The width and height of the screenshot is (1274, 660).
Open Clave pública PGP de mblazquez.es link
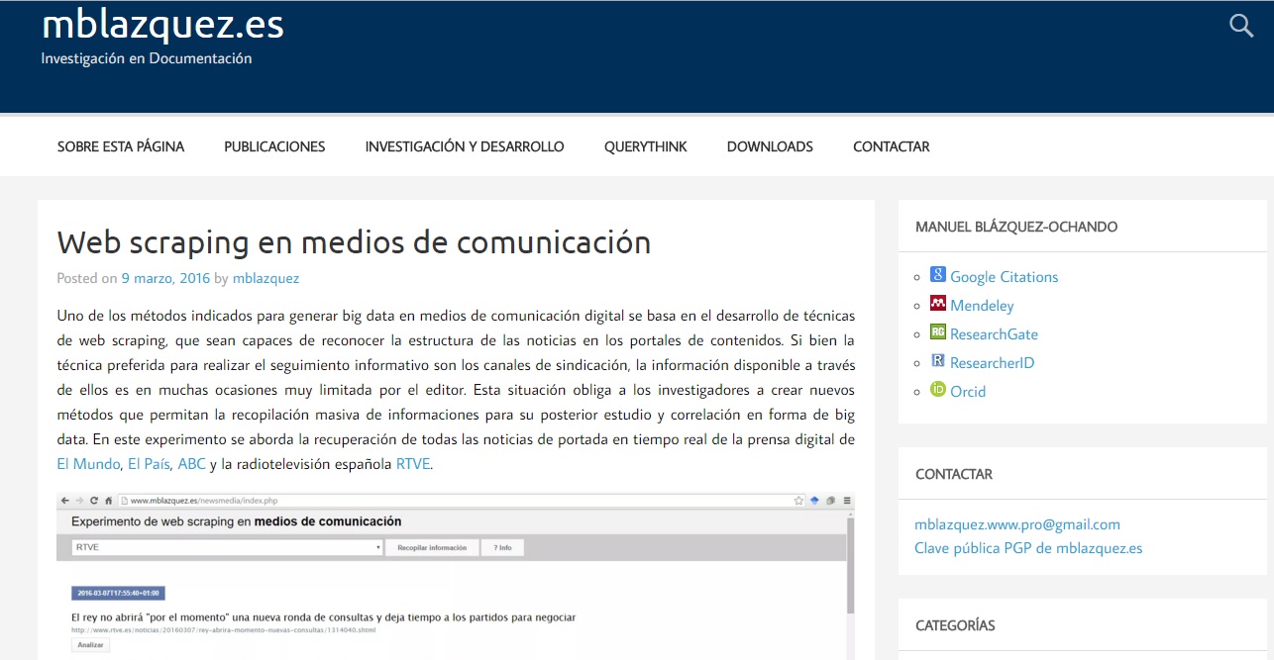1028,548
